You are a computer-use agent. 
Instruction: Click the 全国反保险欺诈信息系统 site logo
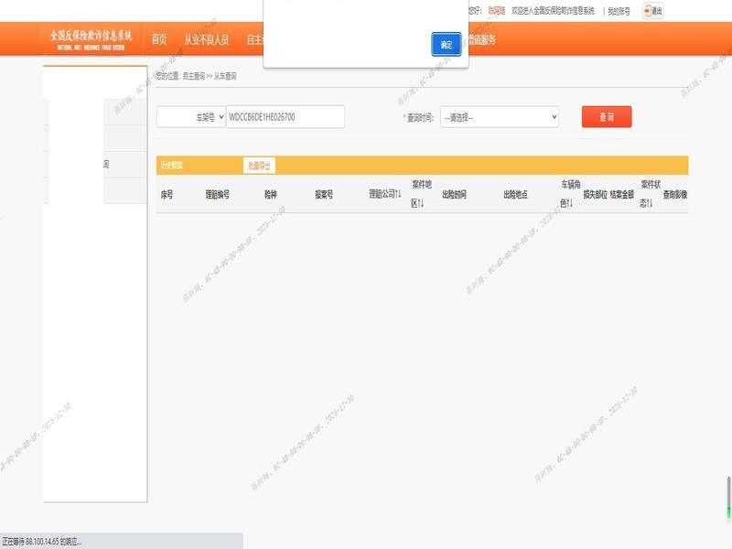click(x=91, y=38)
